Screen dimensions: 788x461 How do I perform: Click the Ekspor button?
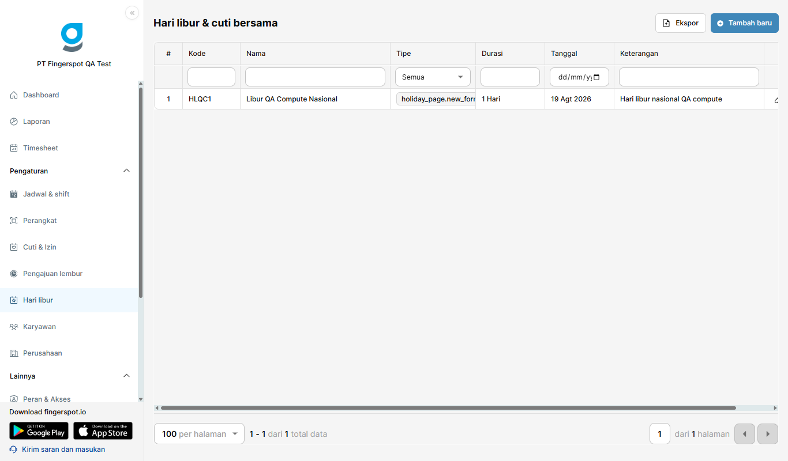(x=681, y=23)
